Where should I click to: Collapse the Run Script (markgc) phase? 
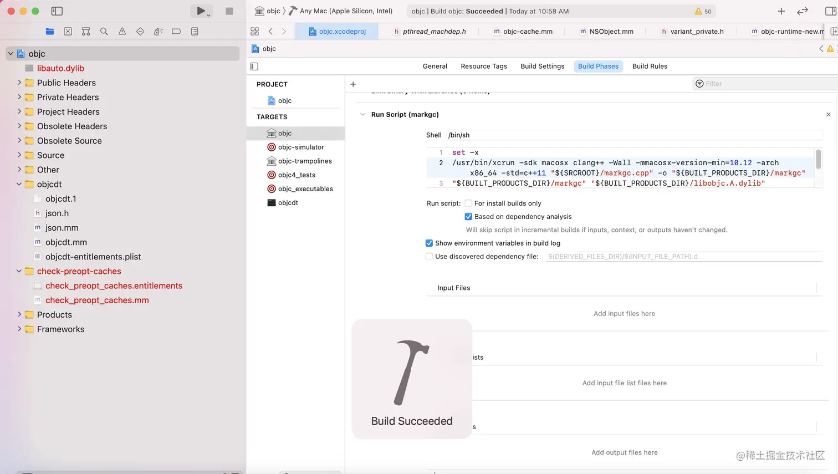[x=363, y=115]
